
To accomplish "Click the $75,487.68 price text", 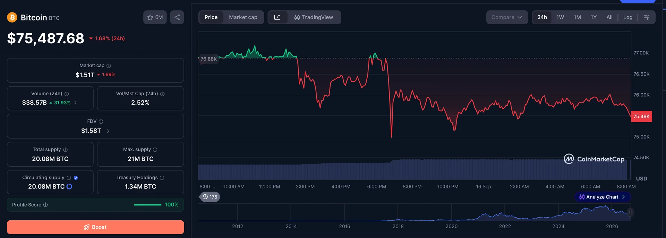I will click(45, 38).
